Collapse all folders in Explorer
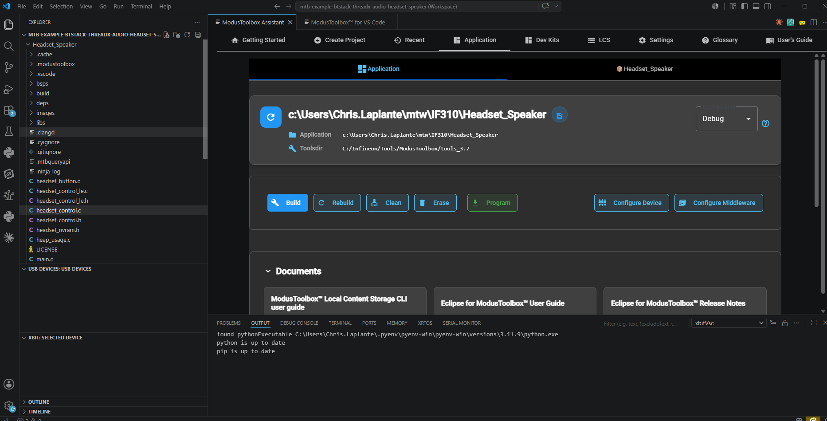Image resolution: width=827 pixels, height=421 pixels. coord(198,35)
